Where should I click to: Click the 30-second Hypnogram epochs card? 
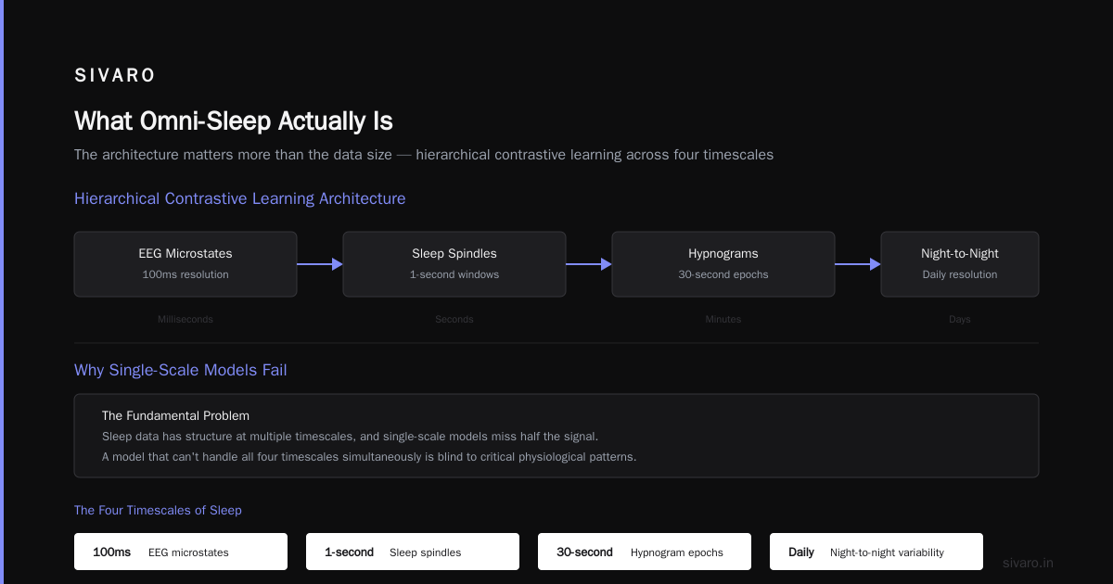[645, 552]
